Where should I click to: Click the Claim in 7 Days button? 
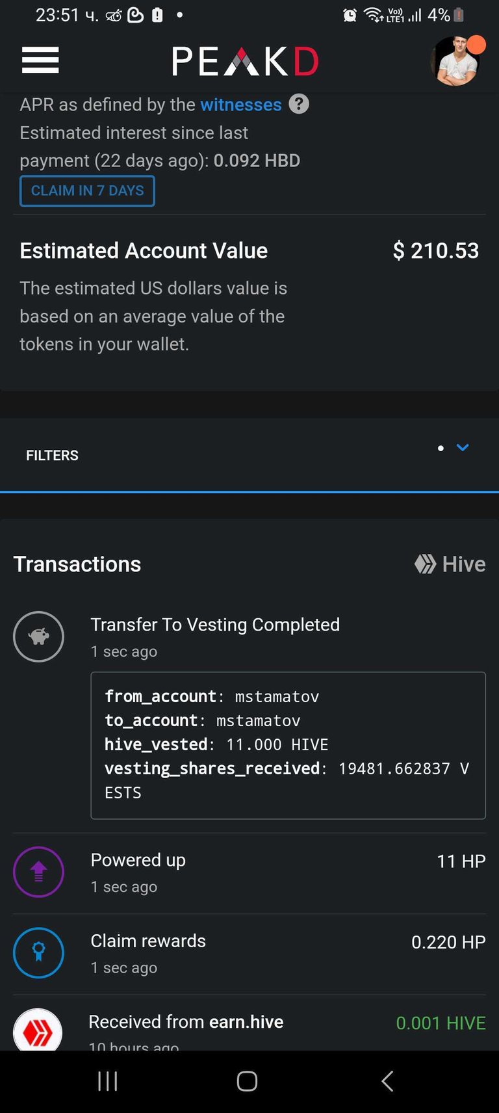pyautogui.click(x=87, y=191)
